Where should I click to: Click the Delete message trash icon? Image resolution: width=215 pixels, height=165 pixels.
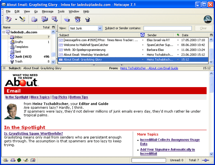pyautogui.click(x=87, y=19)
